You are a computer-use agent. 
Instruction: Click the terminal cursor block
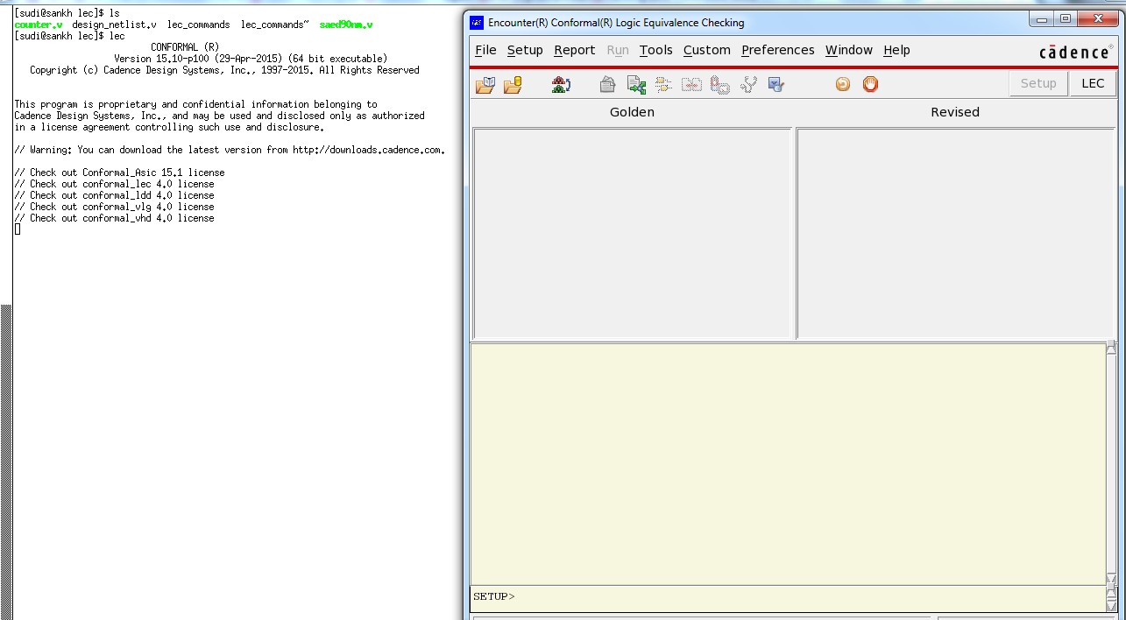click(18, 229)
